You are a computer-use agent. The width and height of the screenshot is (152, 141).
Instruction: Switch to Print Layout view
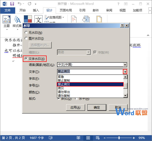[88, 138]
